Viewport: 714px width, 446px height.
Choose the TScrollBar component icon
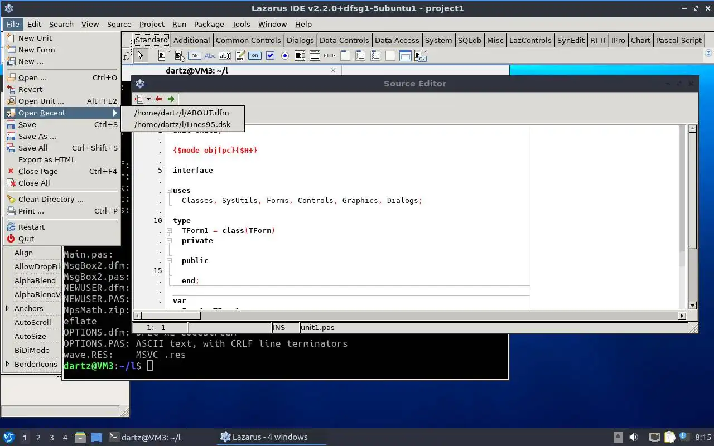tap(330, 55)
